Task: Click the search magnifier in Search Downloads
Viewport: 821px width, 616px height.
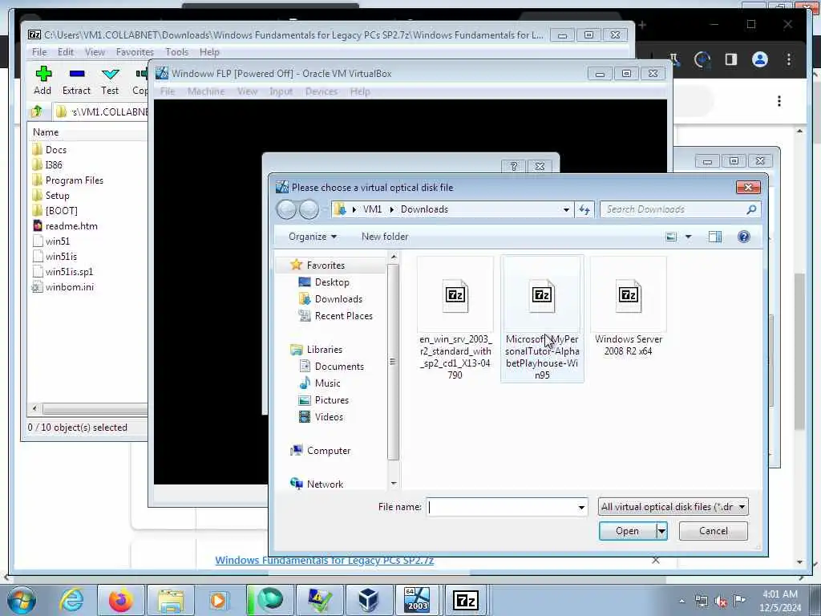Action: (751, 209)
